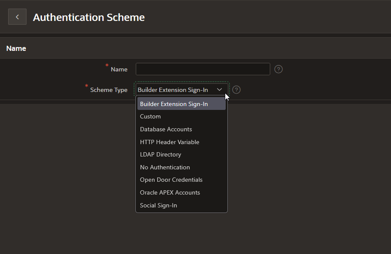Click the Scheme Type field label
The width and height of the screenshot is (391, 254).
point(109,90)
